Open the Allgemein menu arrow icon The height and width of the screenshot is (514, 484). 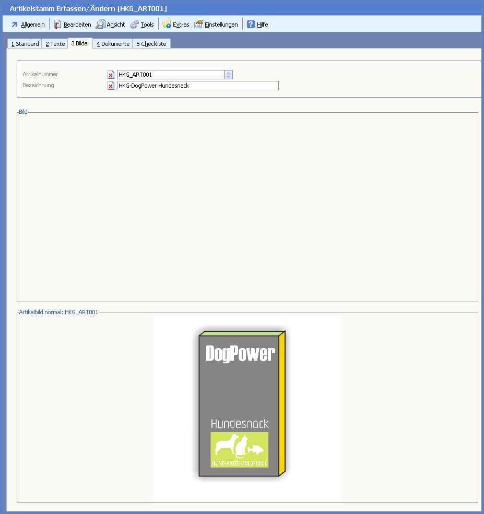pos(15,25)
